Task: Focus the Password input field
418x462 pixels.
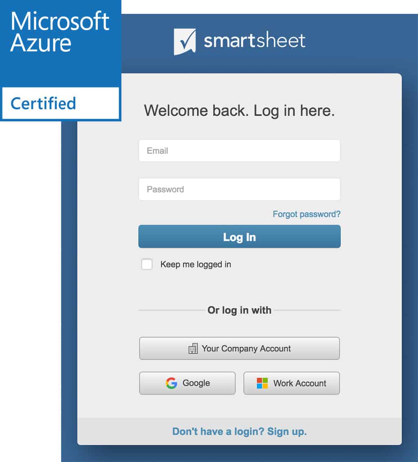Action: 240,189
